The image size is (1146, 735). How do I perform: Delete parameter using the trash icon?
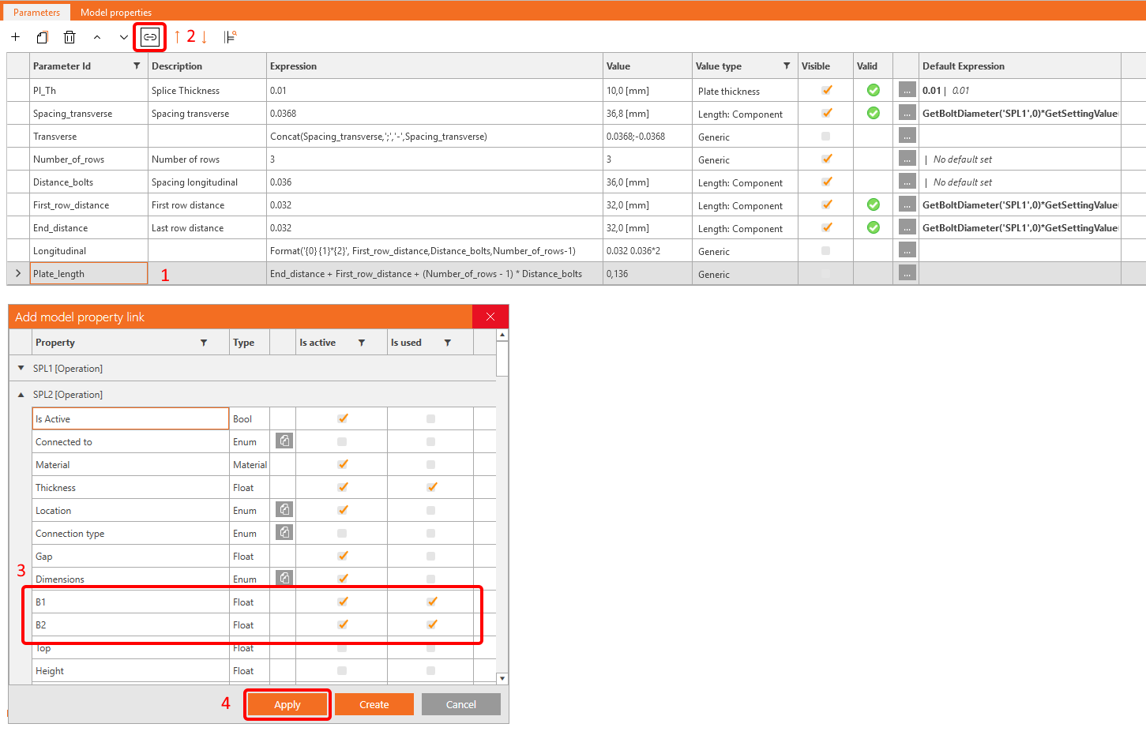70,37
